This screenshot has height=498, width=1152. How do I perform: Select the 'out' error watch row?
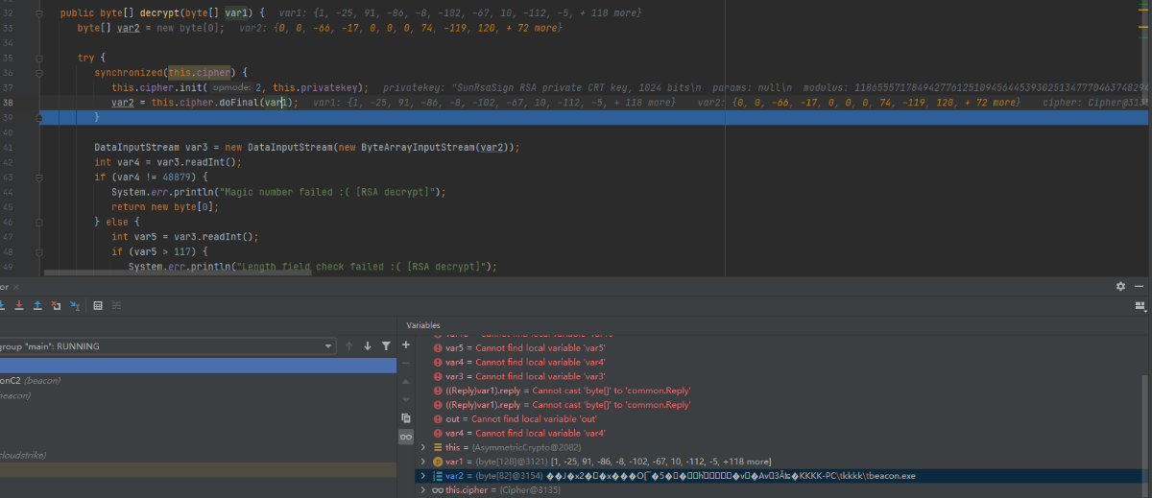point(782,418)
